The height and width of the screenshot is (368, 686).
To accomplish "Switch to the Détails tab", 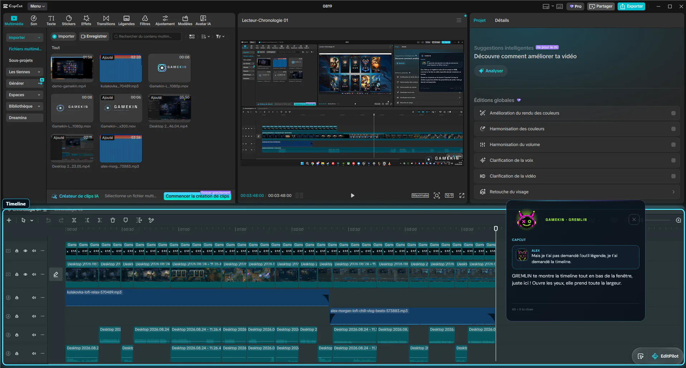I will pyautogui.click(x=502, y=20).
